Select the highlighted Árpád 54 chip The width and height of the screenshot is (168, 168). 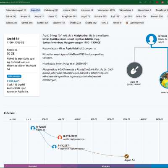click(x=35, y=10)
